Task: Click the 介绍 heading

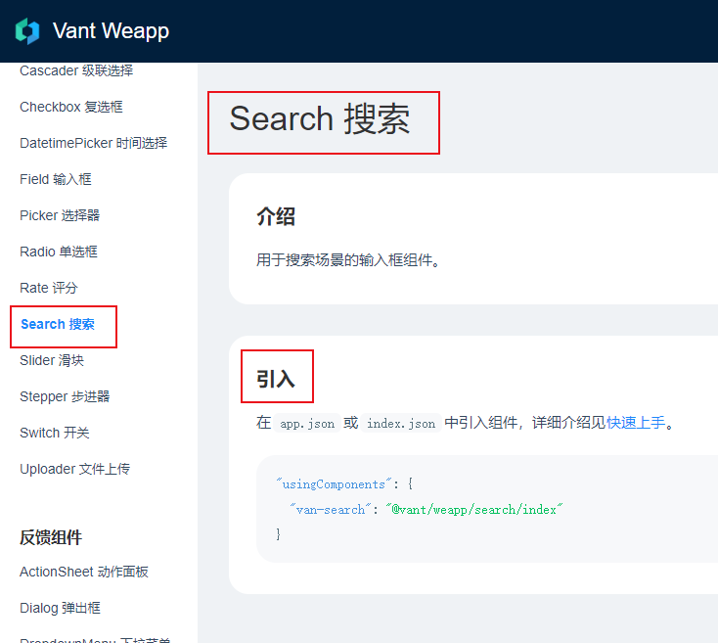Action: (276, 216)
